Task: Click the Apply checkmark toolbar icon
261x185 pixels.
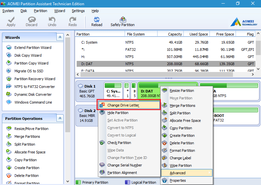Action: point(11,20)
